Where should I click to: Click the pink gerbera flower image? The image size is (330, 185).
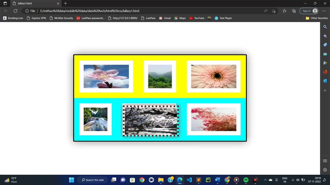click(213, 76)
